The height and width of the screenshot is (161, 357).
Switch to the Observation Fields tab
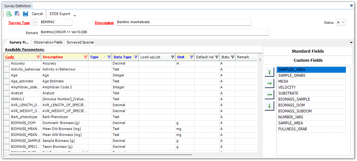(x=48, y=42)
